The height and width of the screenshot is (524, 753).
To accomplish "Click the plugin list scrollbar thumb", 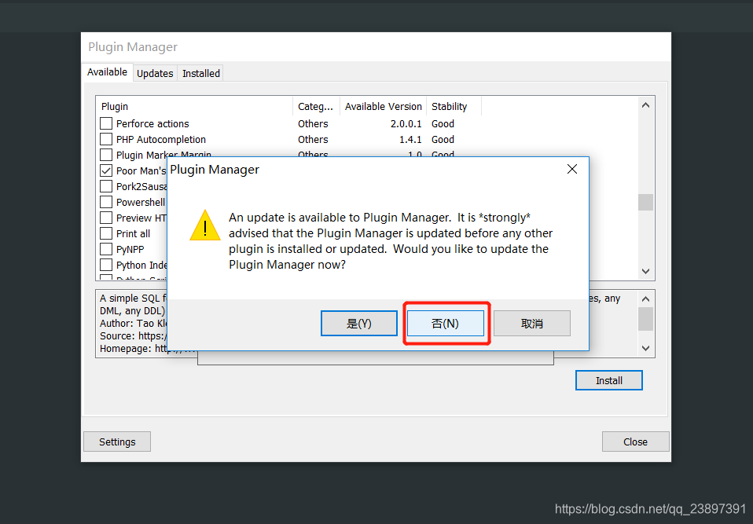I will point(645,202).
